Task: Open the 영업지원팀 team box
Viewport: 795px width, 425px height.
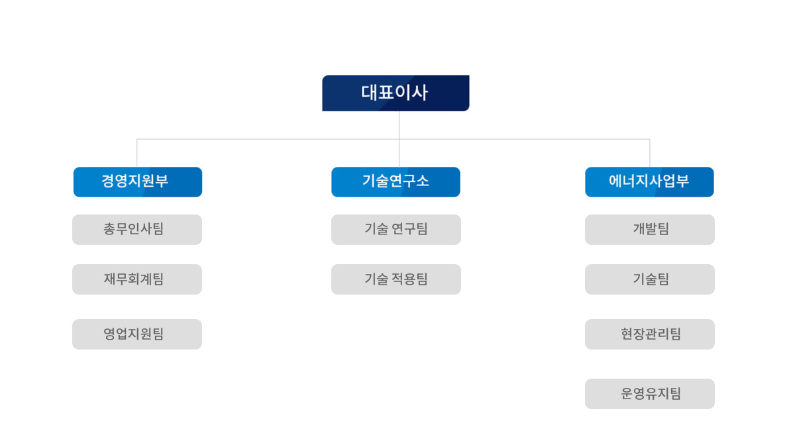Action: (x=137, y=334)
